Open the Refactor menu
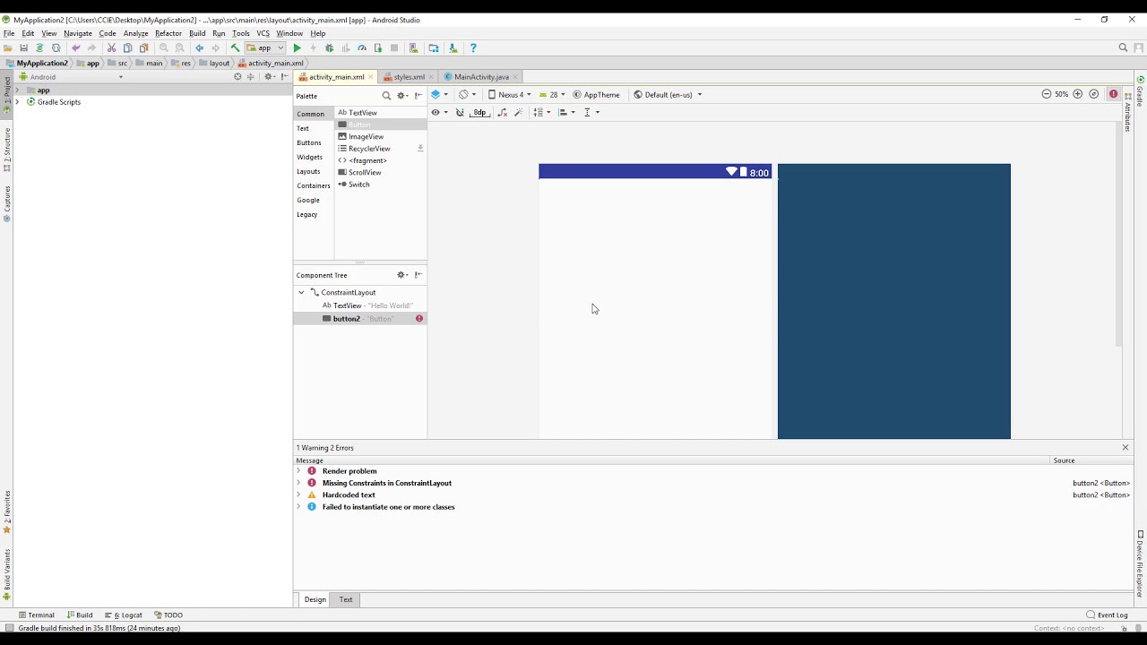Screen dimensions: 1147x645 point(168,33)
